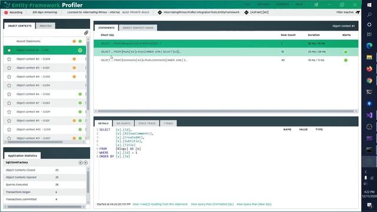
Task: Switch to the Stack Trace tab
Action: point(147,123)
